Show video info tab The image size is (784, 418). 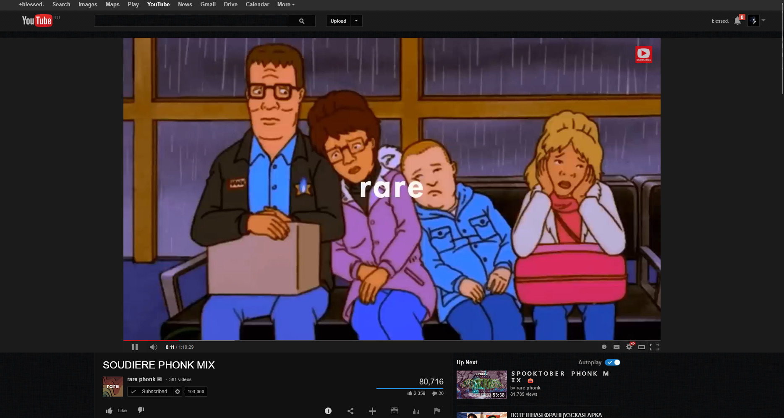328,411
